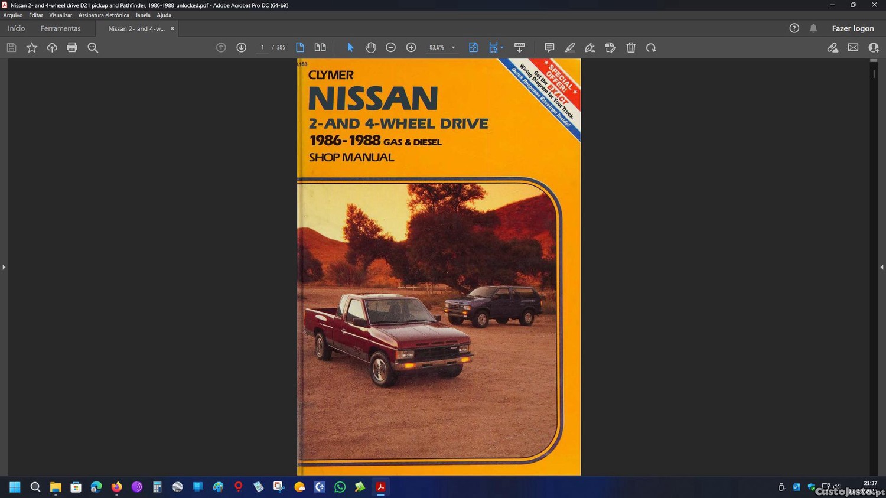
Task: Toggle two-page view display
Action: [x=320, y=48]
